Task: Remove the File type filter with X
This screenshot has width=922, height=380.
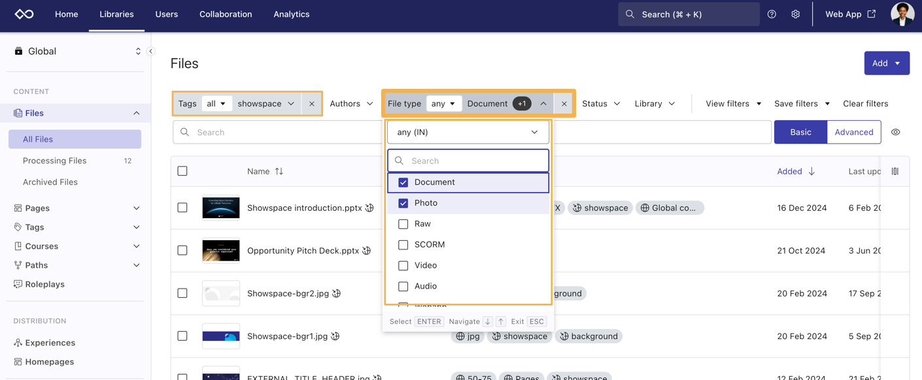Action: coord(564,104)
